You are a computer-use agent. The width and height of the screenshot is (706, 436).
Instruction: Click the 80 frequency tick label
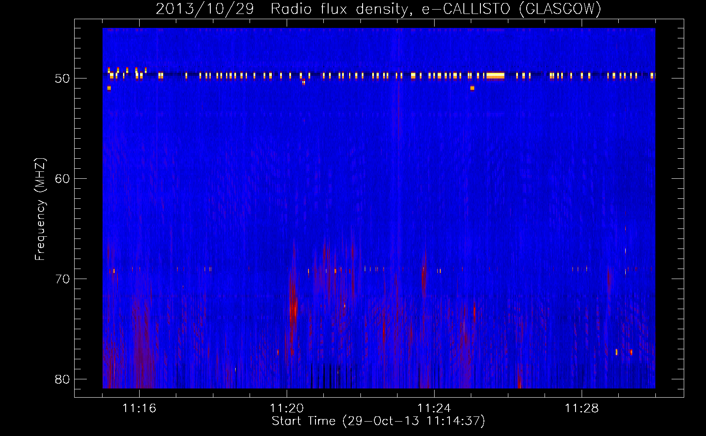click(62, 379)
